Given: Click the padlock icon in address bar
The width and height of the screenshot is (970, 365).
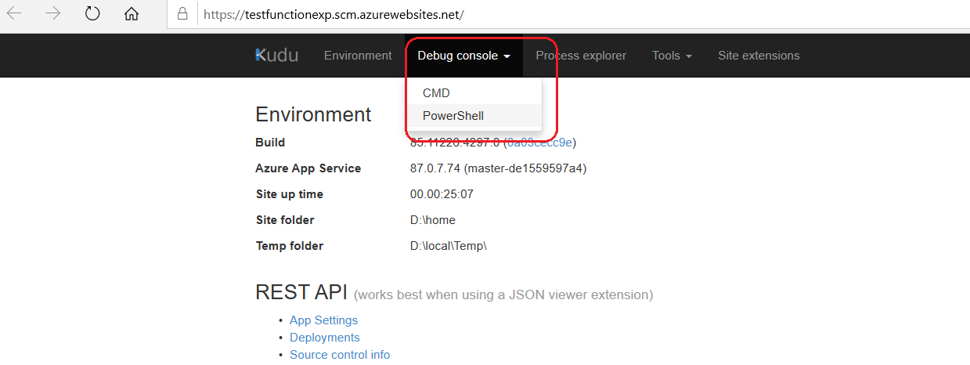Looking at the screenshot, I should (182, 14).
